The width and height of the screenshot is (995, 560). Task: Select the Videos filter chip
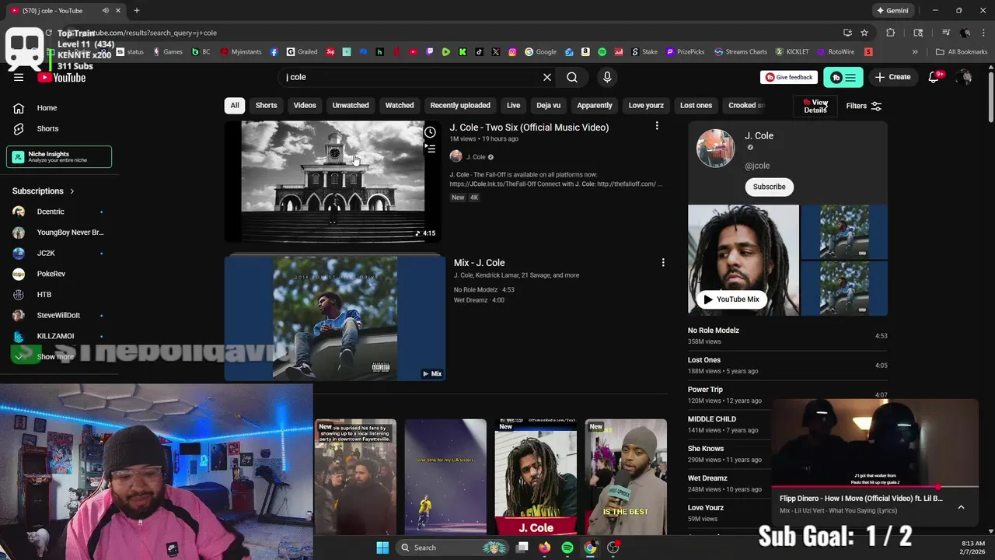305,105
